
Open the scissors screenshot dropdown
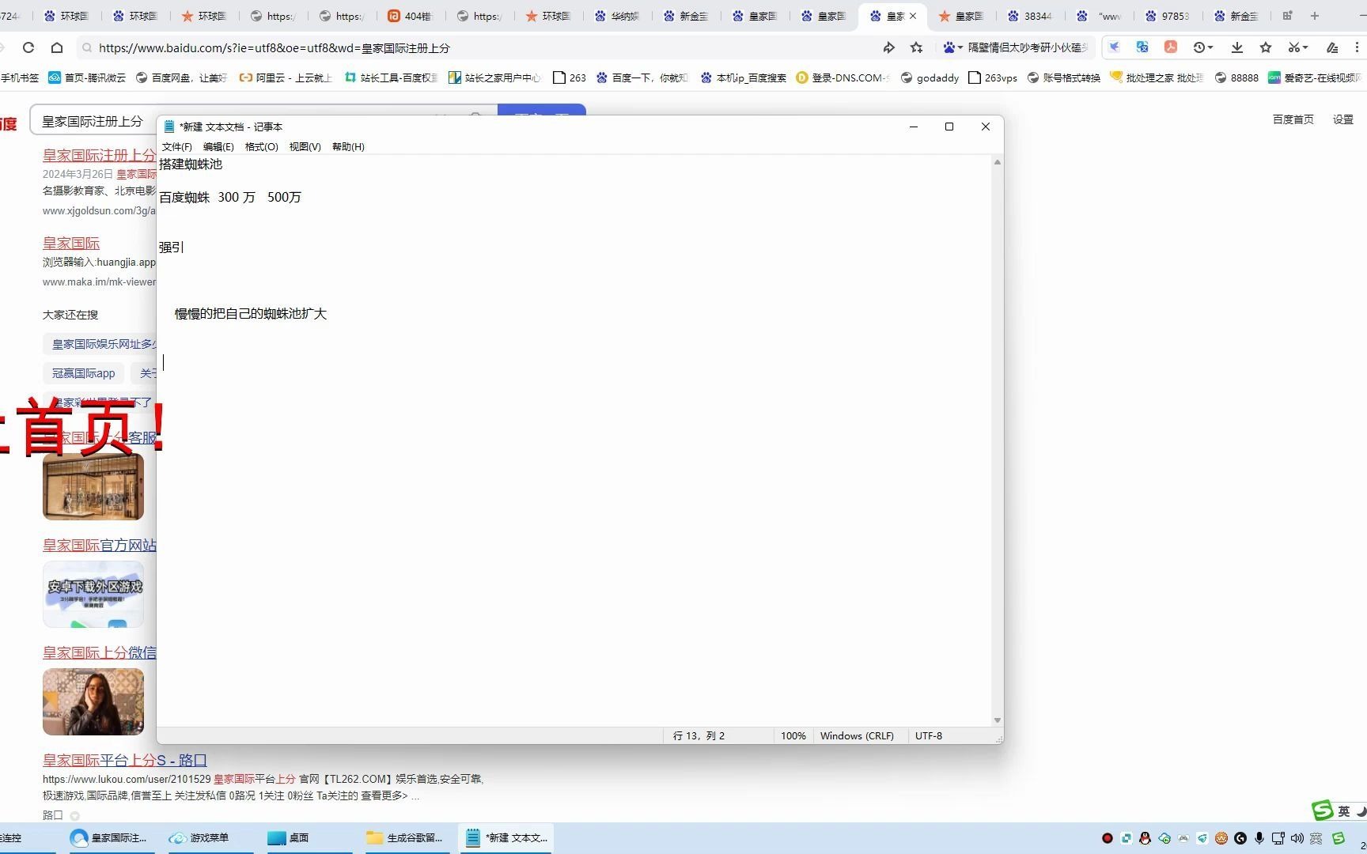tap(1297, 47)
